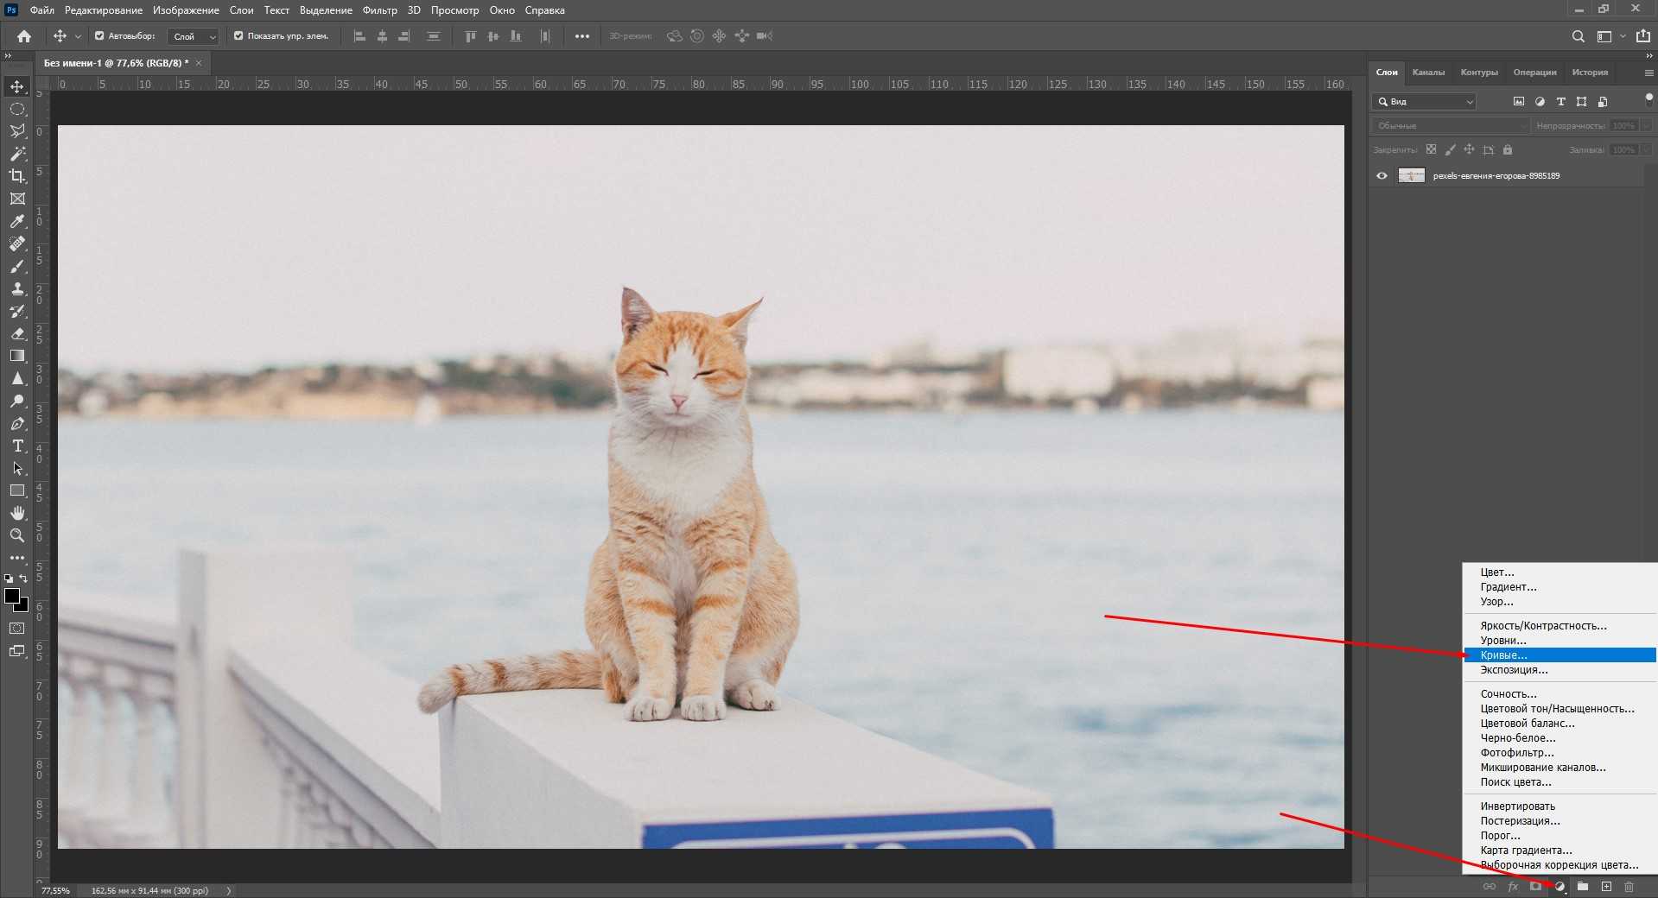Open the Вид layer filter dropdown

1426,102
